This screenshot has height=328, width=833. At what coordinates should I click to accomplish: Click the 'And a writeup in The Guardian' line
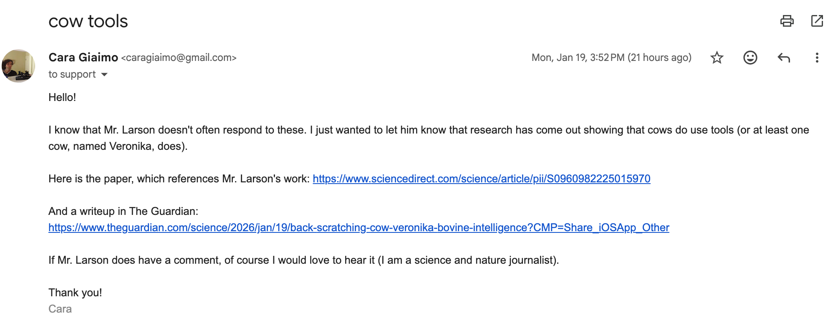tap(123, 212)
